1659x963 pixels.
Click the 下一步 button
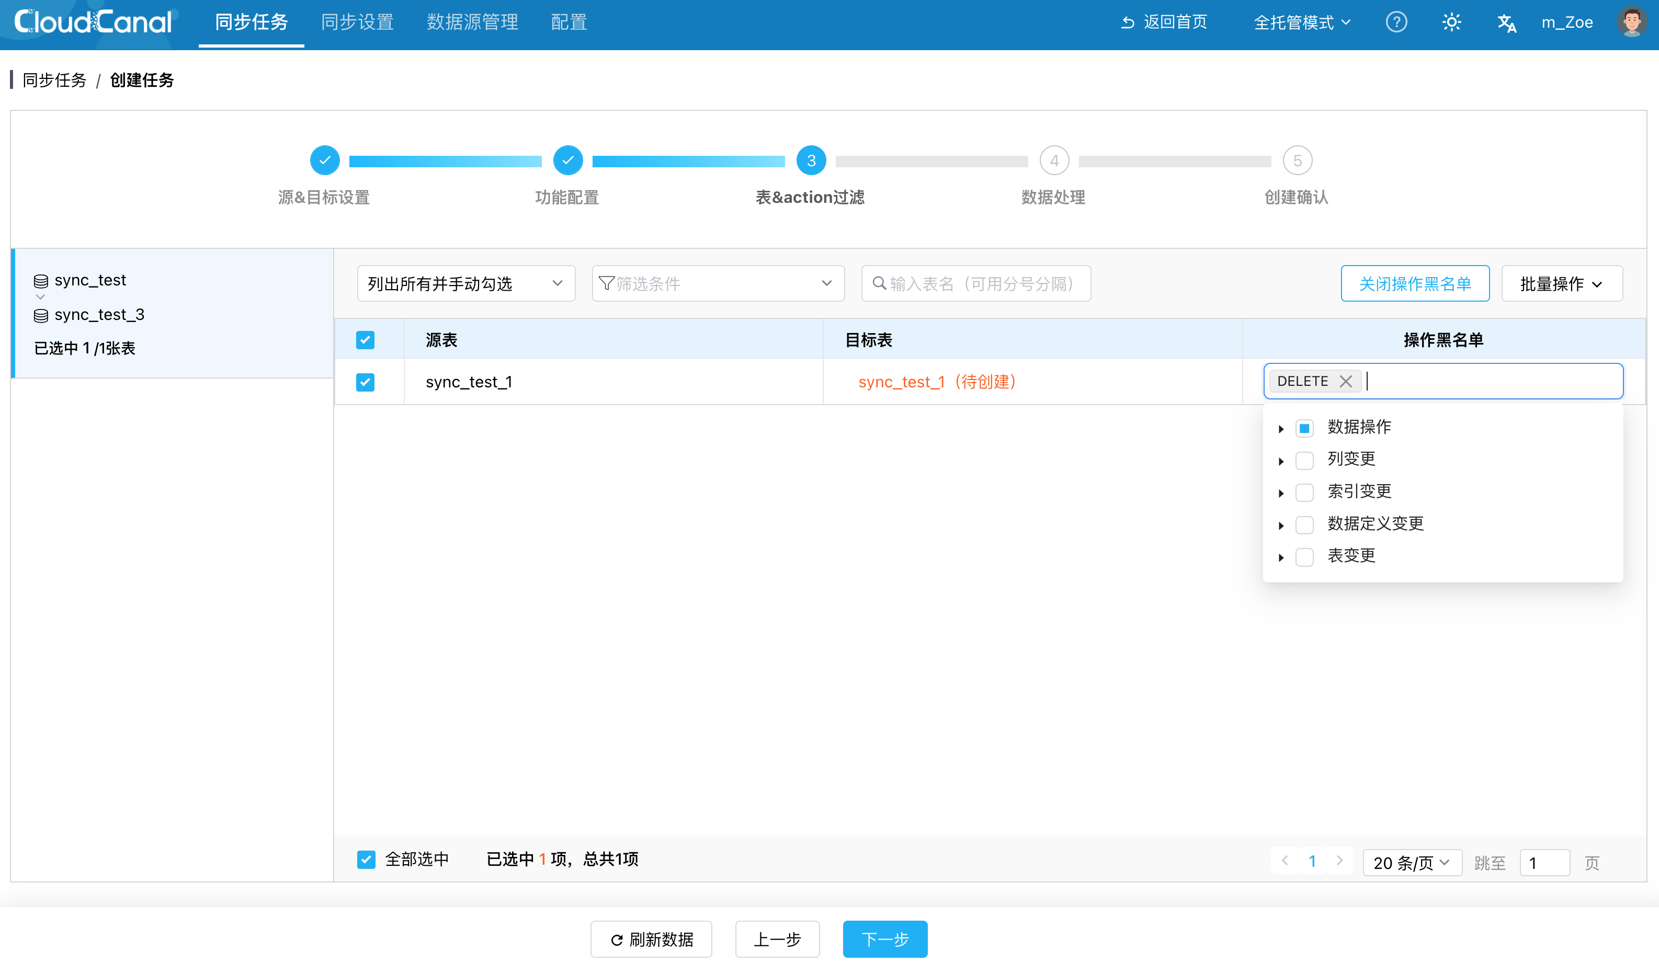(x=884, y=938)
